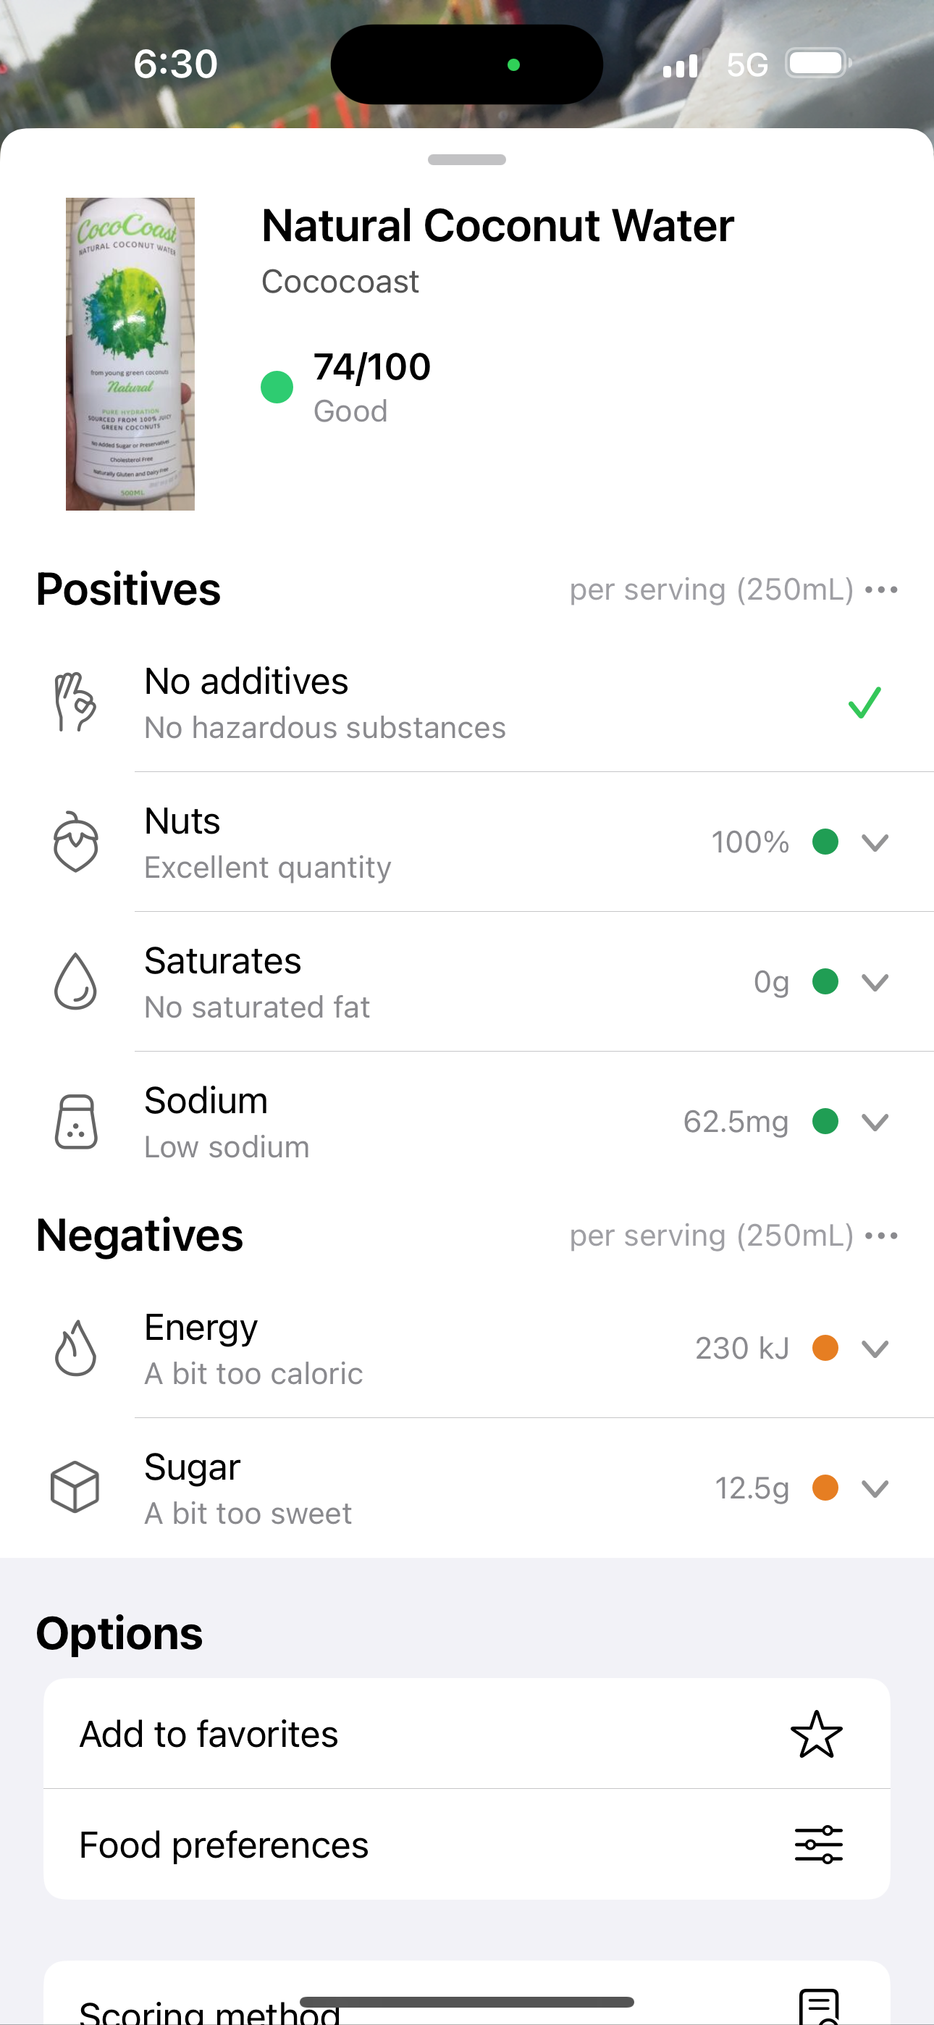Expand the Saturates details chevron
934x2025 pixels.
875,982
